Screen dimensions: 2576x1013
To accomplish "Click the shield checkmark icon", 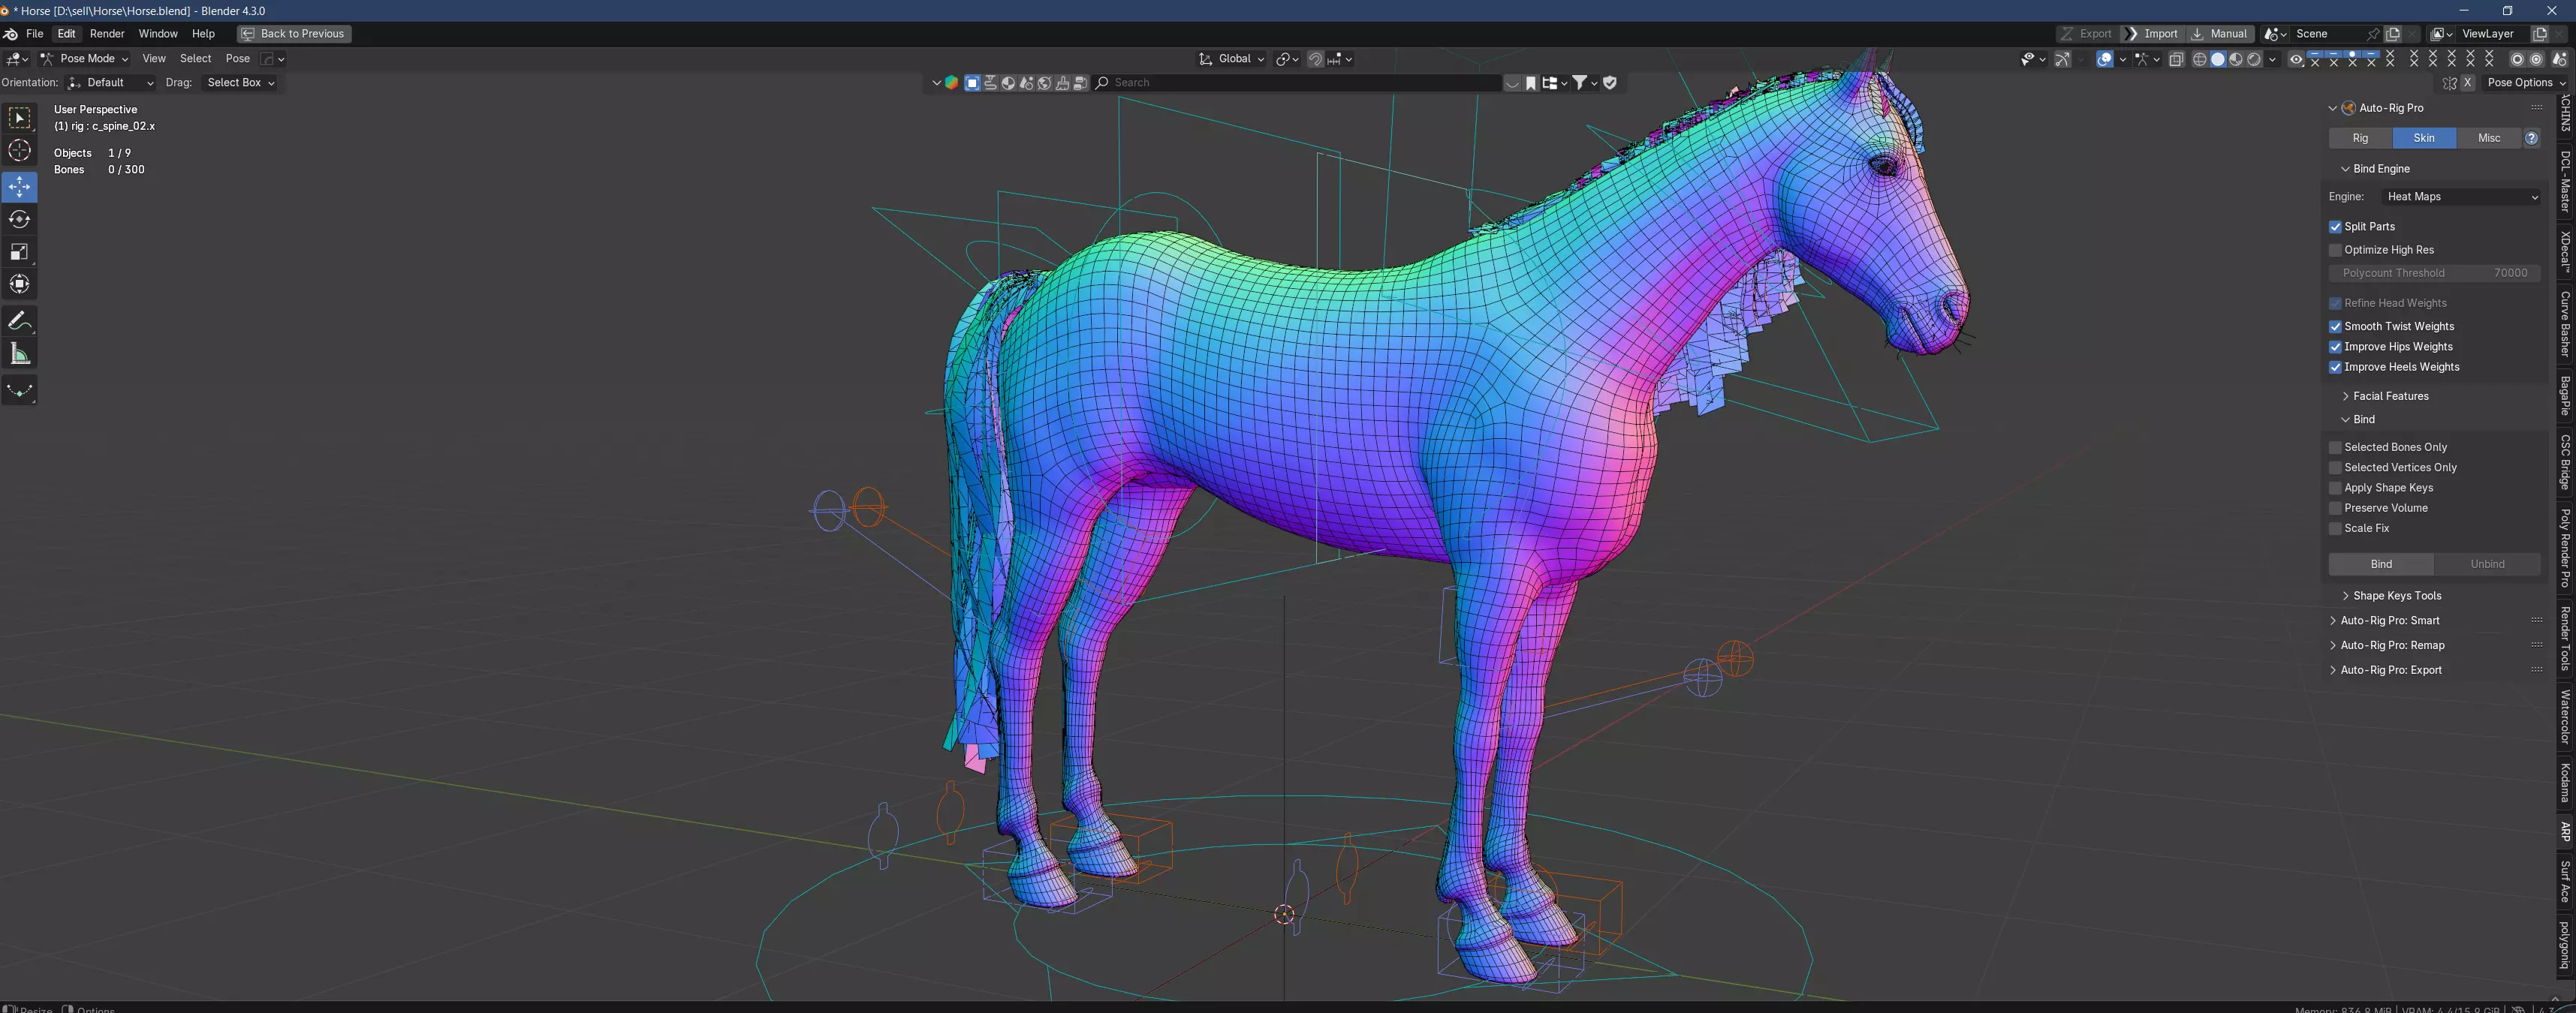I will [x=1610, y=83].
